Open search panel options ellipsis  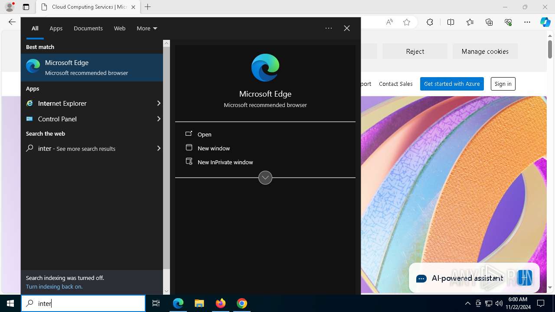pos(329,28)
